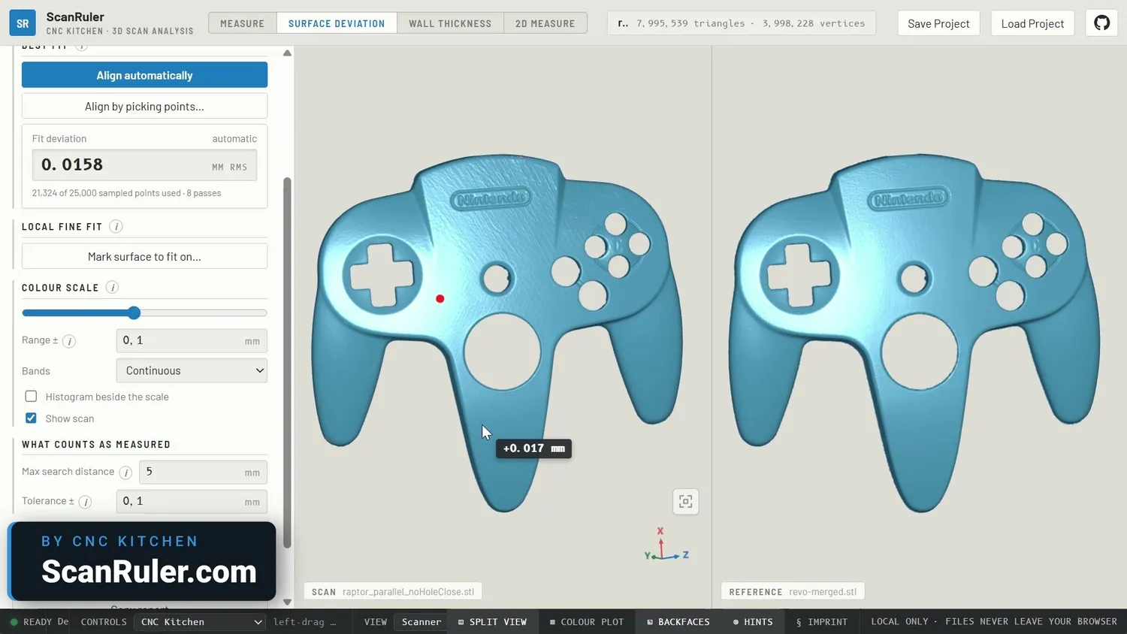This screenshot has width=1127, height=634.
Task: Switch to the 2D MEASURE tab
Action: (545, 23)
